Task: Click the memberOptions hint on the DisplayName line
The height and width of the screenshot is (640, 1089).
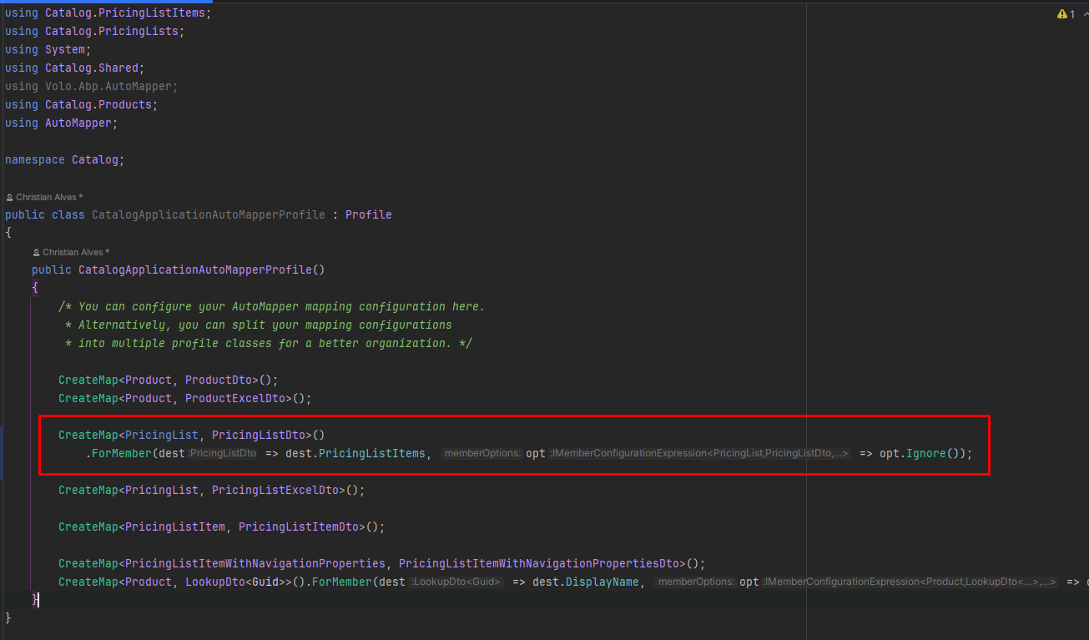Action: [695, 582]
